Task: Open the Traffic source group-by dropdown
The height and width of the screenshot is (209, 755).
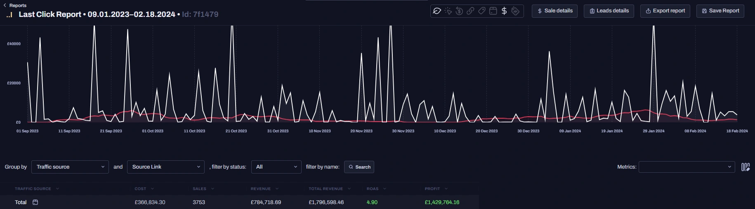Action: 70,167
